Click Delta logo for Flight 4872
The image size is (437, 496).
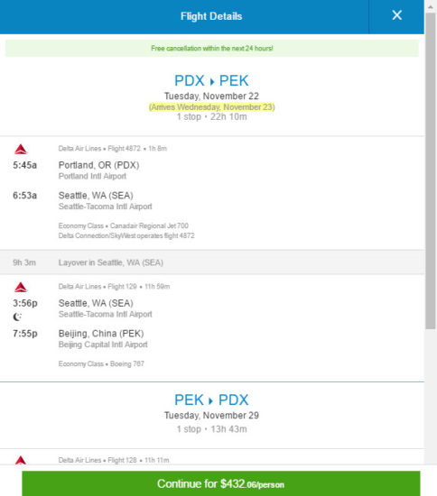coord(21,149)
